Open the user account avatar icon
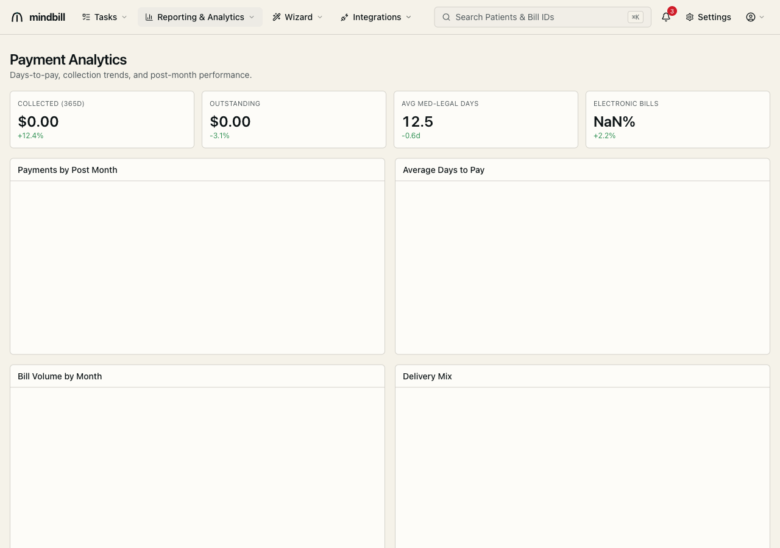 click(x=751, y=17)
